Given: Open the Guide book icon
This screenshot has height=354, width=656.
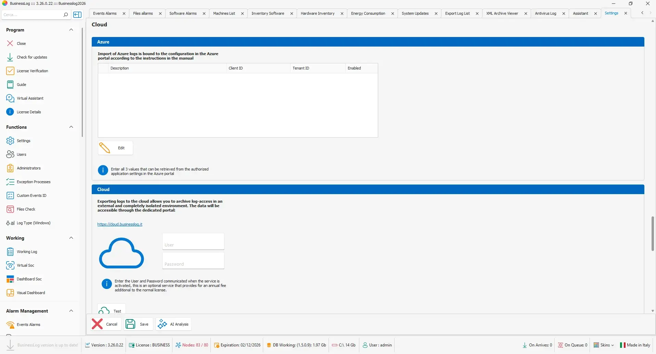Looking at the screenshot, I should [10, 85].
